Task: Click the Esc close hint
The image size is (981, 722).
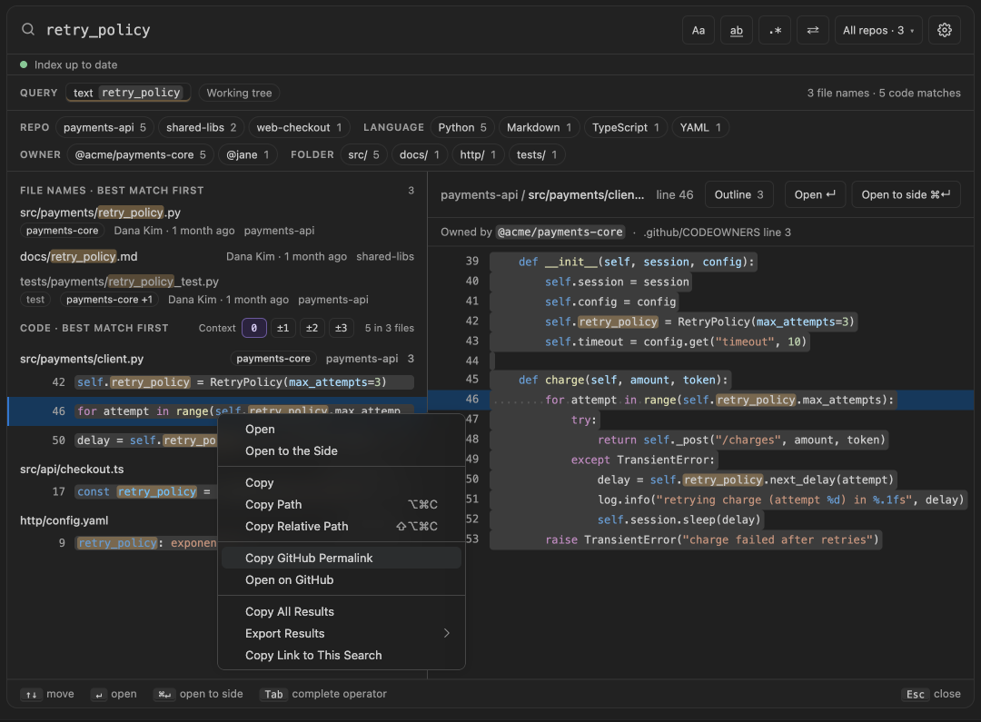Action: 933,694
